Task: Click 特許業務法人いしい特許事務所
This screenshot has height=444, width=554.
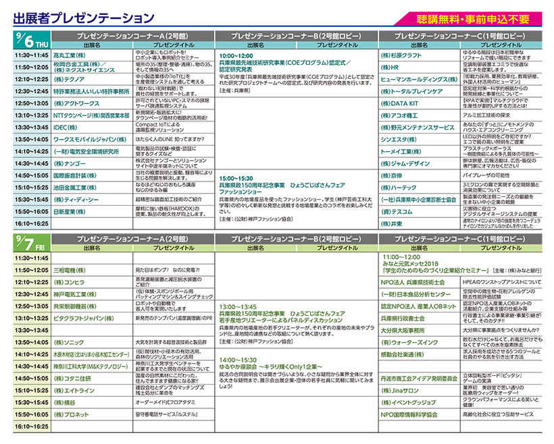Action: (x=91, y=91)
